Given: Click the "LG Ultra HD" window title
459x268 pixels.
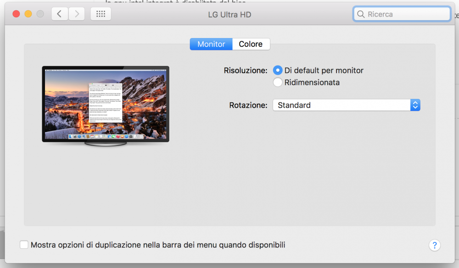Looking at the screenshot, I should 229,15.
